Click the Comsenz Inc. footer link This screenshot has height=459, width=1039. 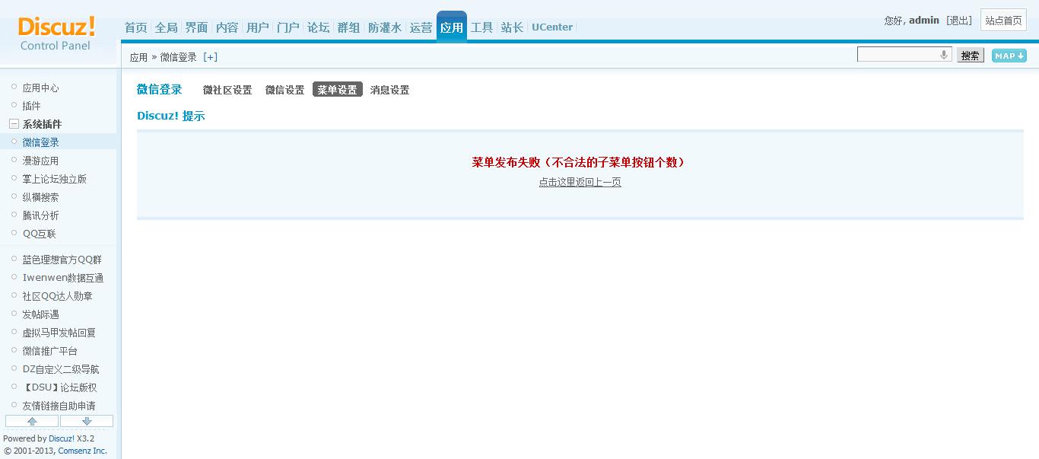coord(82,451)
